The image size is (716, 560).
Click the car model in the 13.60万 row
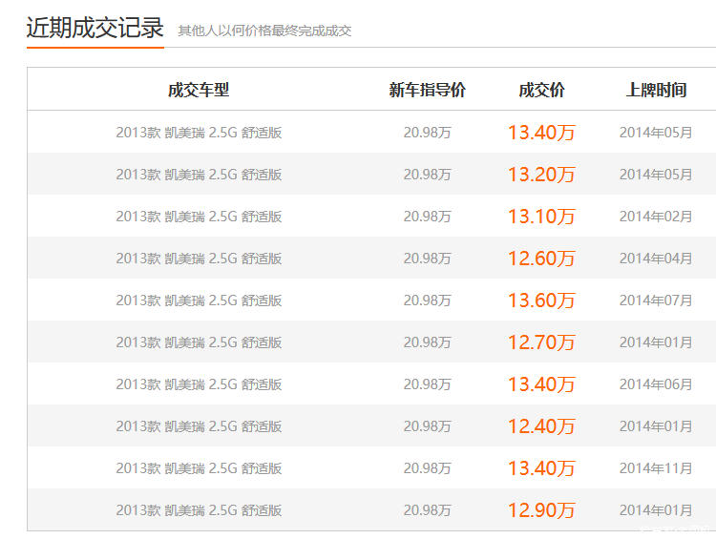pos(199,301)
